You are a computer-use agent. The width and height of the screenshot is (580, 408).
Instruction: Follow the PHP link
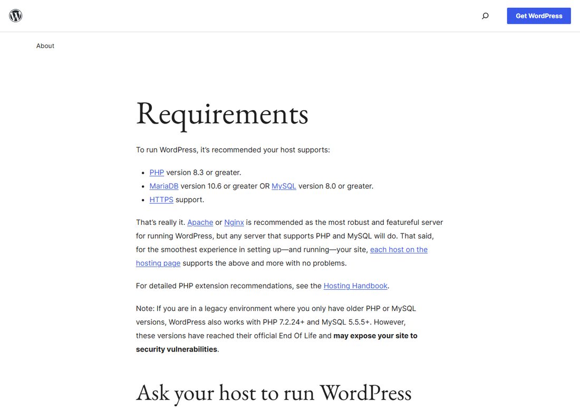pyautogui.click(x=157, y=173)
